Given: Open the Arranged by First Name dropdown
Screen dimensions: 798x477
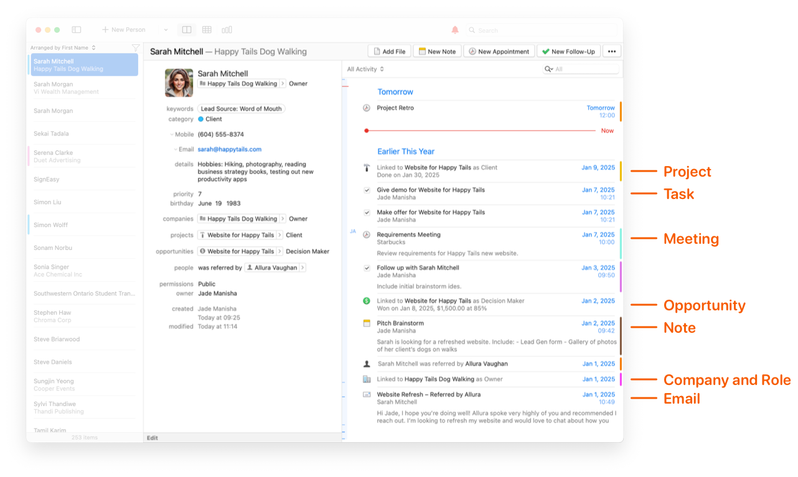Looking at the screenshot, I should click(63, 48).
